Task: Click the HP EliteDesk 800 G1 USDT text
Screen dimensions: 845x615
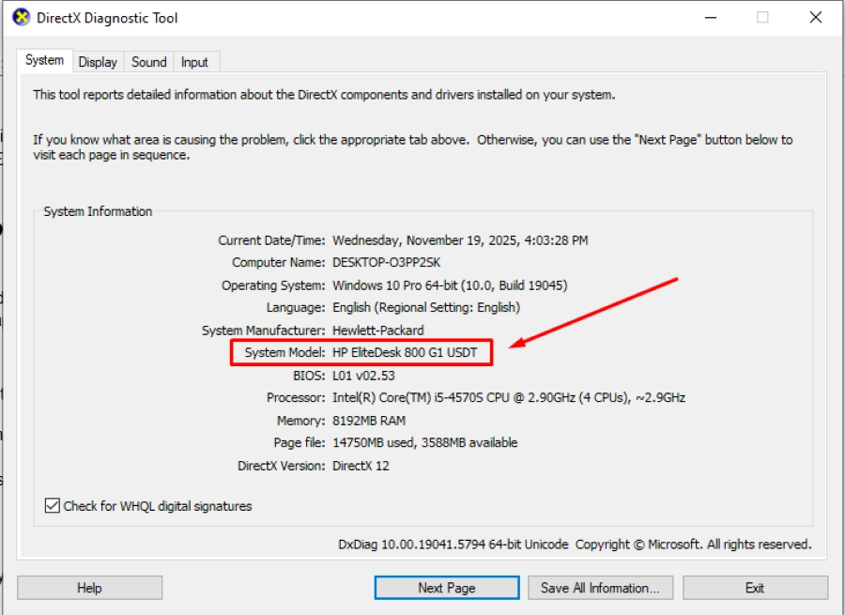Action: [405, 353]
